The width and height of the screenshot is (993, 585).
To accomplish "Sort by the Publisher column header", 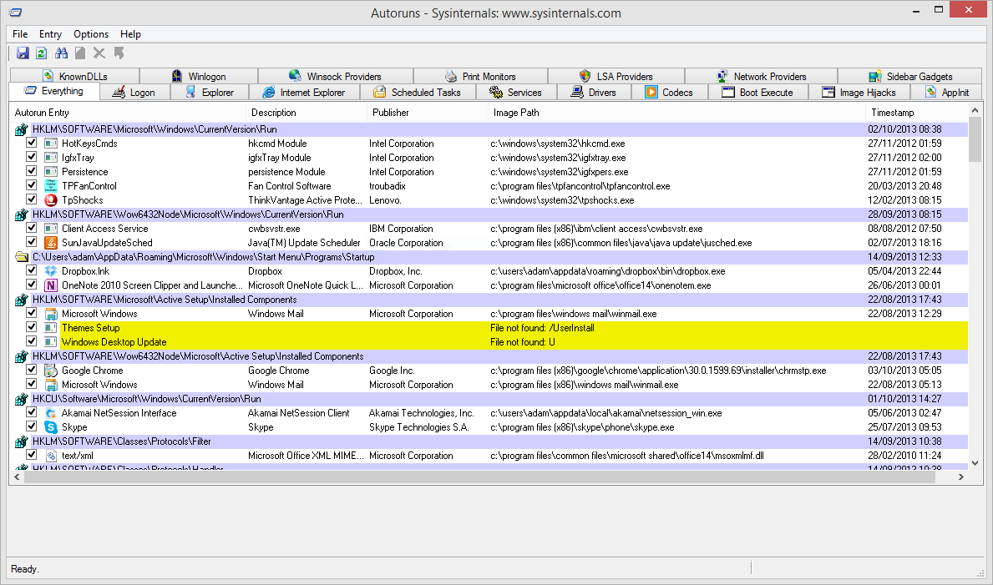I will [428, 113].
